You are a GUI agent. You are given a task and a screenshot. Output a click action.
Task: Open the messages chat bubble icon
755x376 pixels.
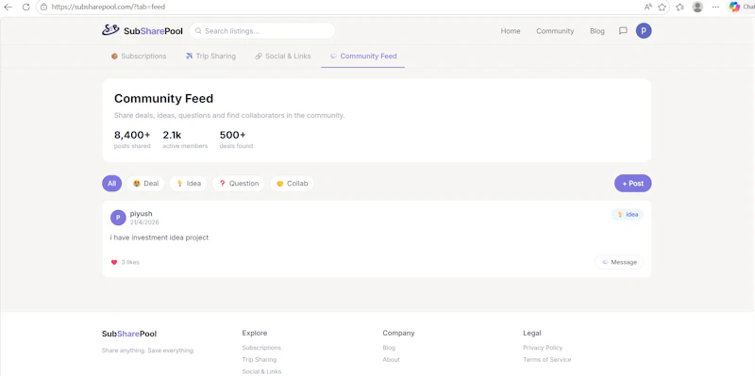click(623, 31)
